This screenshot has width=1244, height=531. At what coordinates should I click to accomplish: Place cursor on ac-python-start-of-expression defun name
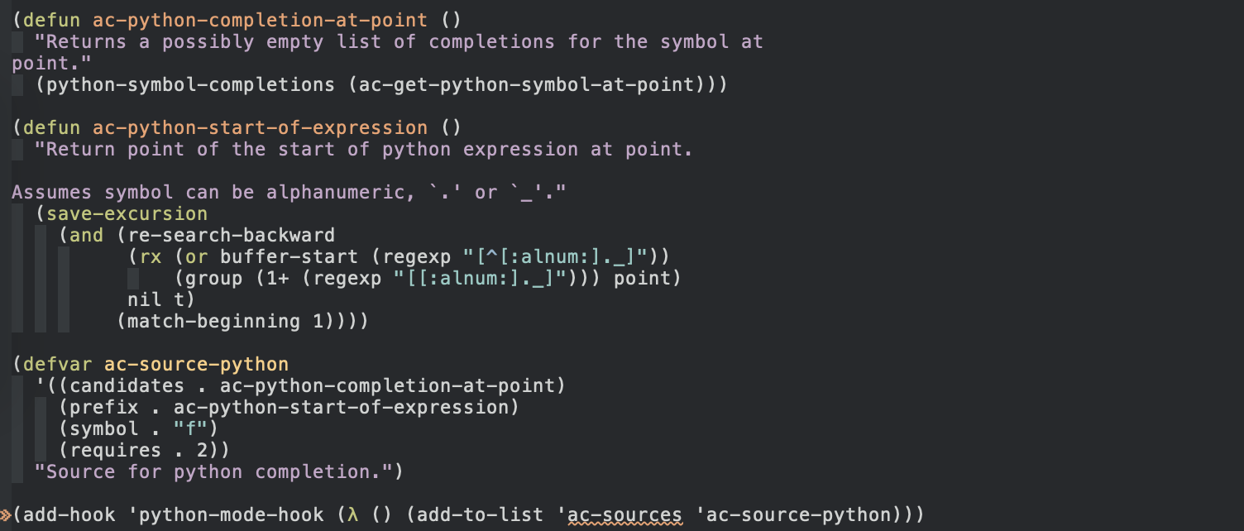tap(261, 127)
